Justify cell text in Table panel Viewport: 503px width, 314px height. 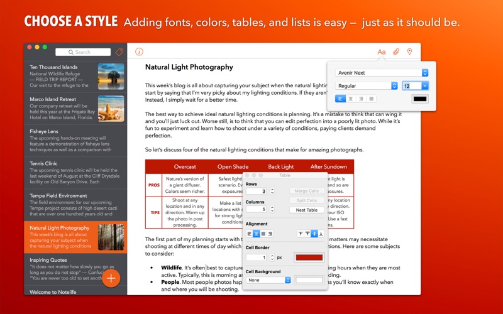click(263, 234)
